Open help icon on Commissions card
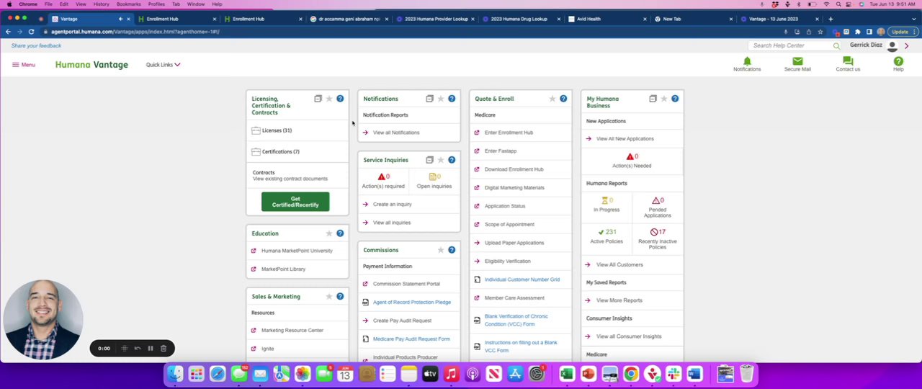 (452, 250)
